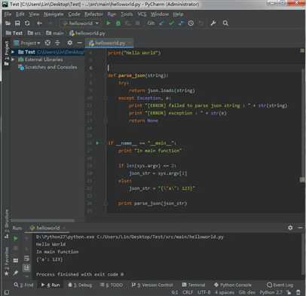This screenshot has height=296, width=306.
Task: Open the Code menu
Action: pos(74,14)
